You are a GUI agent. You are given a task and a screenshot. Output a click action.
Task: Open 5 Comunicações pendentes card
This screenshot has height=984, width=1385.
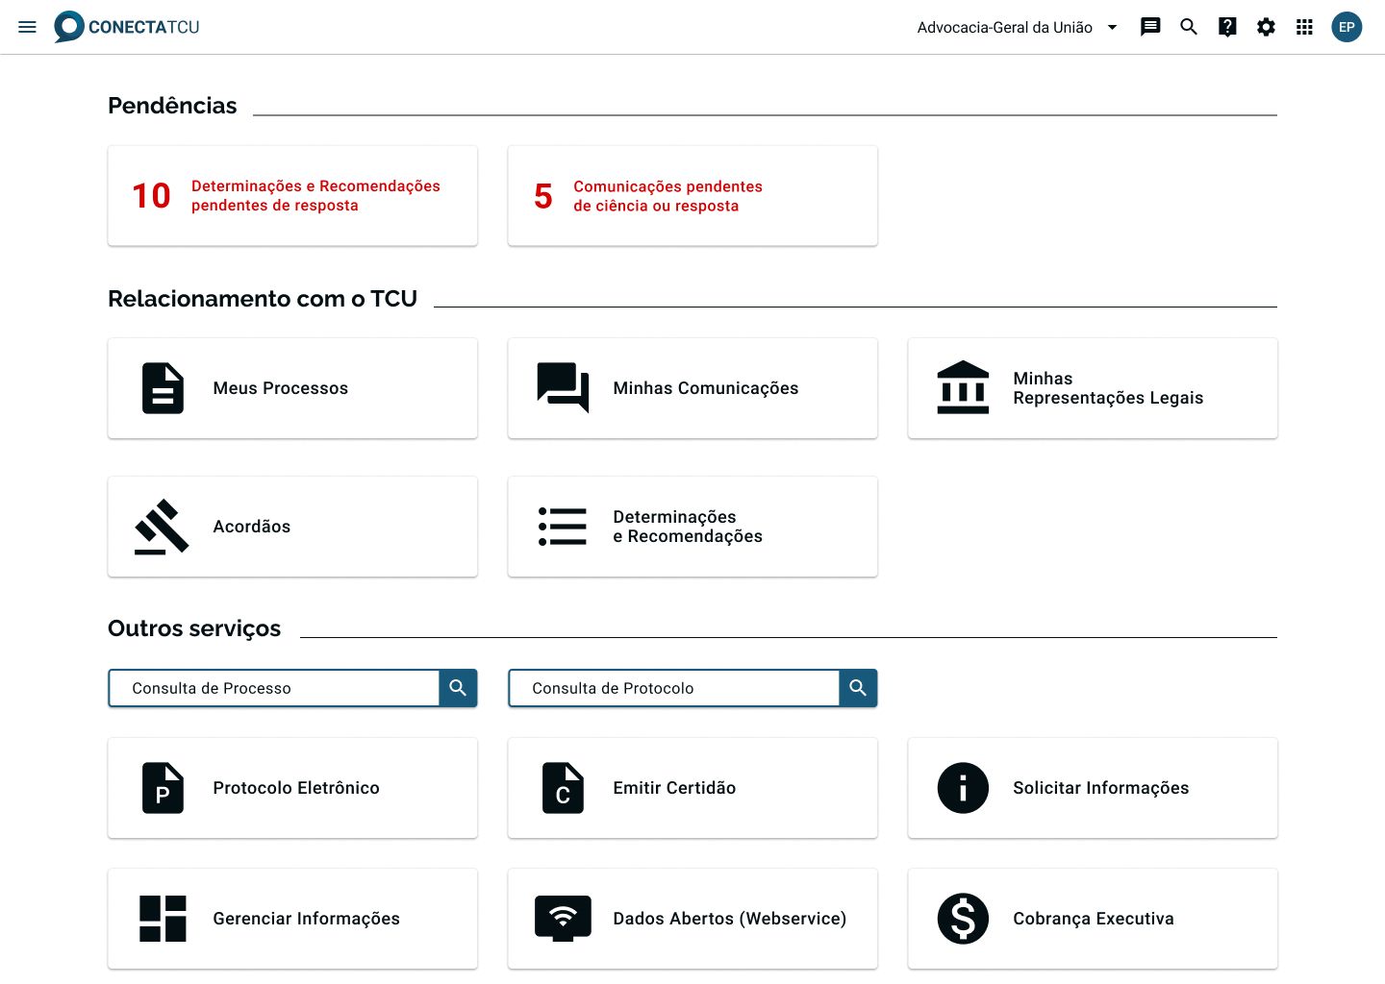[x=692, y=196]
